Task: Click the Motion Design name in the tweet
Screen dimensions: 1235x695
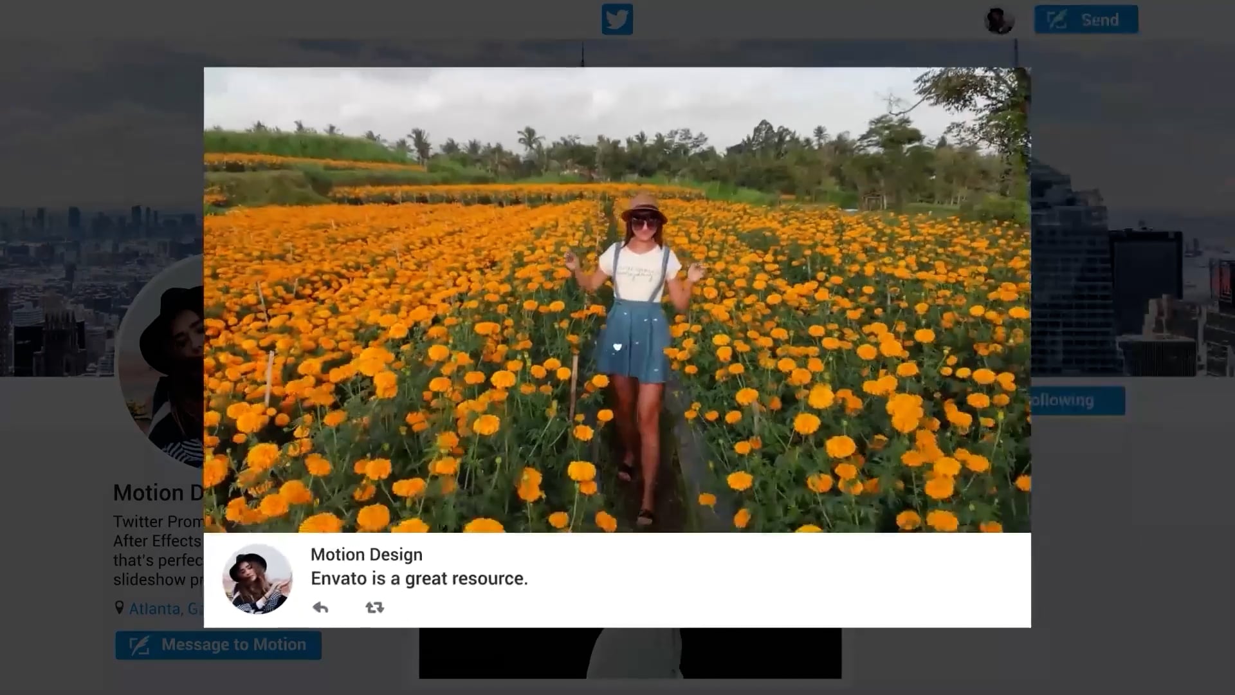Action: point(366,554)
